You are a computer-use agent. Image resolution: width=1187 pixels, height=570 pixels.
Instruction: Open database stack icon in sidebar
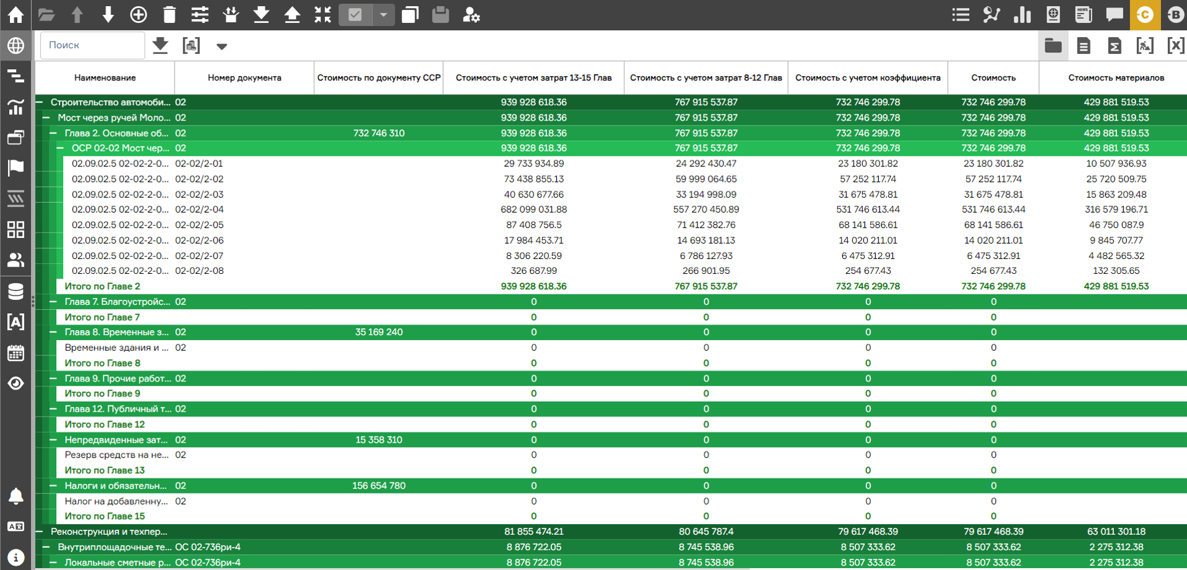point(15,291)
